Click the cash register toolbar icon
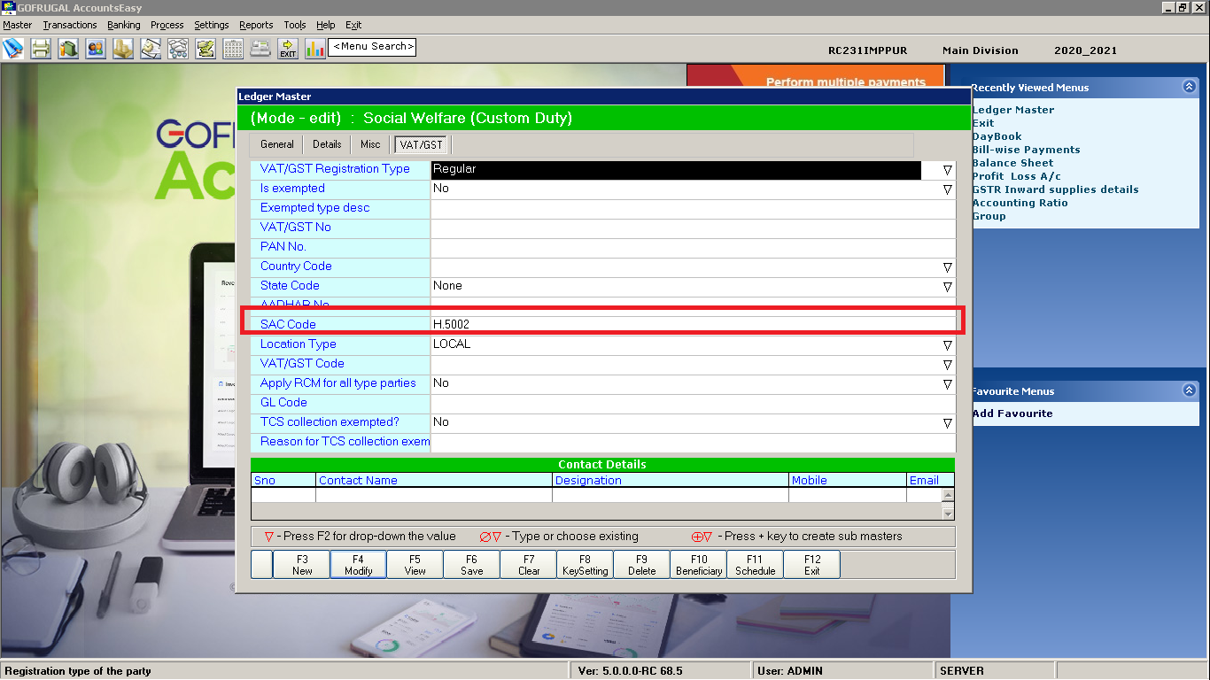 click(260, 48)
